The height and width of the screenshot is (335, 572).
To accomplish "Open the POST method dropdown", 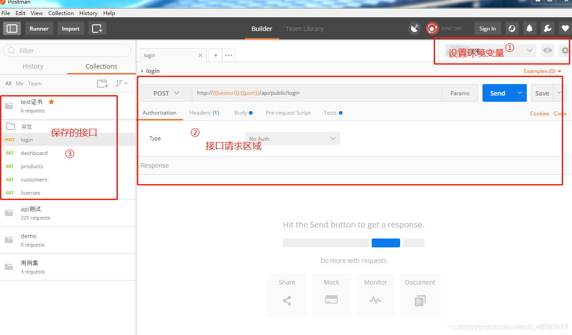I will coord(166,93).
